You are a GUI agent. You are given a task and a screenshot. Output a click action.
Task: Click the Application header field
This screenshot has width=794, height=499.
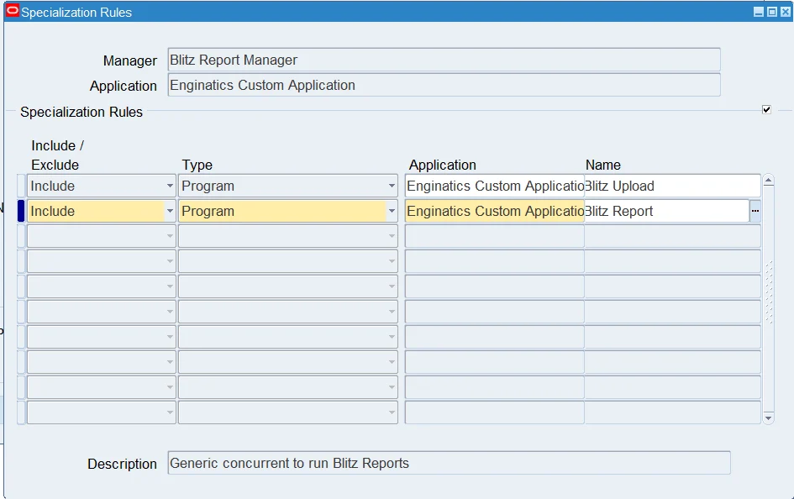[444, 85]
